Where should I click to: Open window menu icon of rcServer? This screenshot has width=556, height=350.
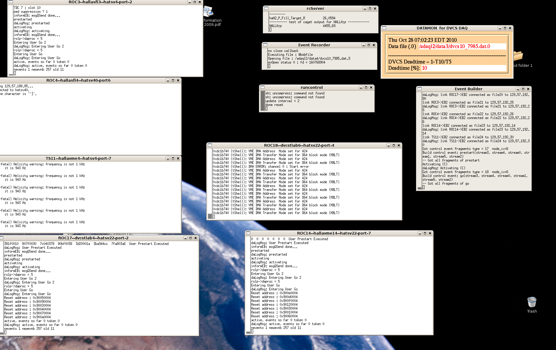coord(266,8)
